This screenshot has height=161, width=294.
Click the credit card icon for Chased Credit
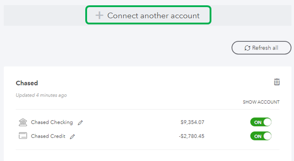click(23, 136)
